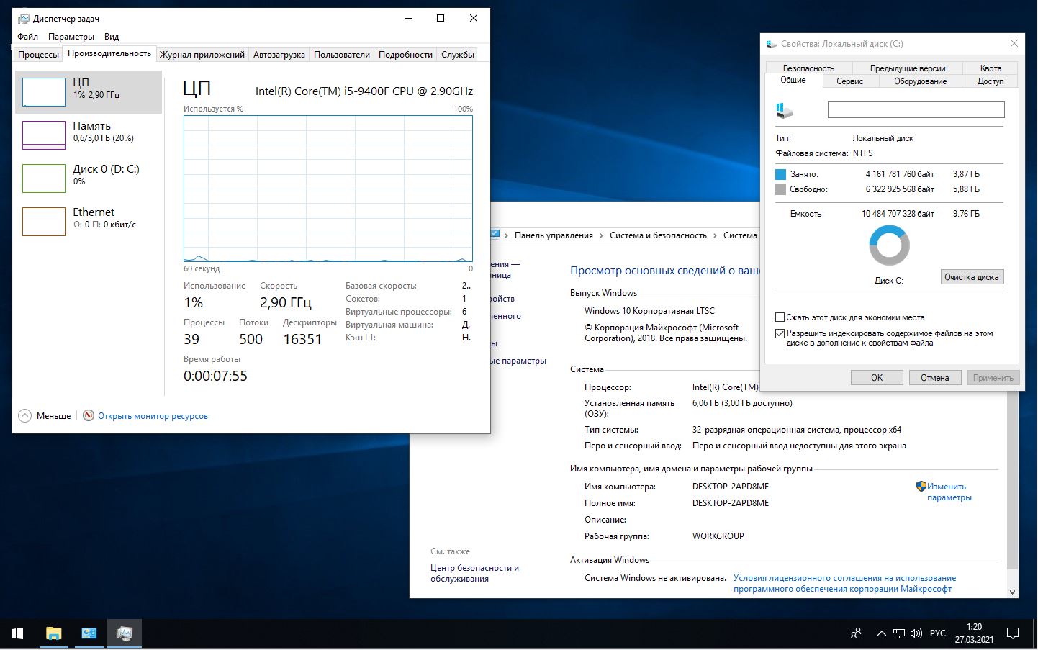The width and height of the screenshot is (1038, 650).
Task: Open the license agreement terms link
Action: tap(844, 583)
